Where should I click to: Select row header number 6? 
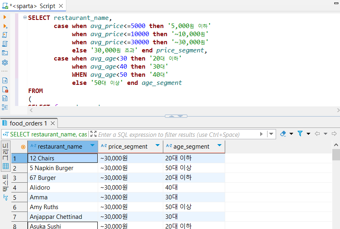coord(19,207)
